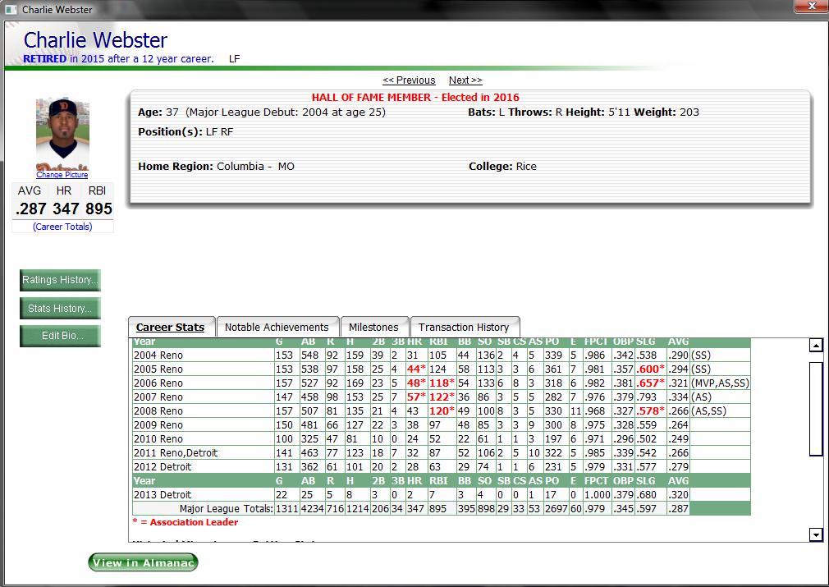829x587 pixels.
Task: Click the College: Rice field
Action: 502,166
